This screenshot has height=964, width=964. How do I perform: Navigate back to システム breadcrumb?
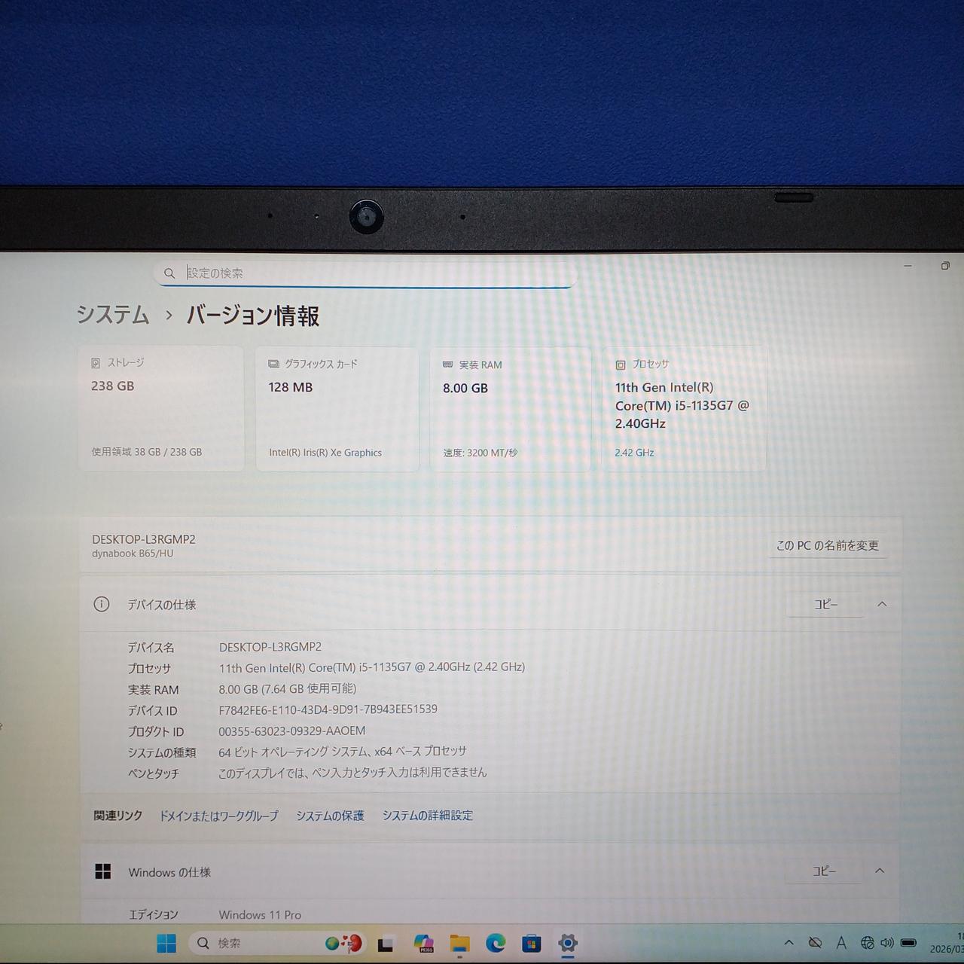point(113,315)
